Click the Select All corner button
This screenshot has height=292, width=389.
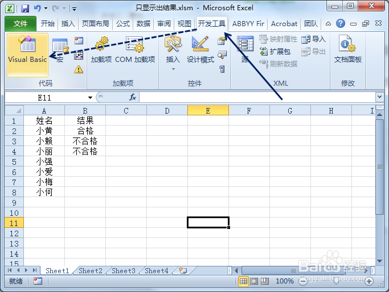[14, 110]
